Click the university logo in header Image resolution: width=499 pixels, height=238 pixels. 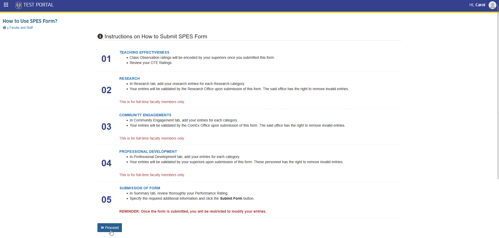(x=18, y=5)
